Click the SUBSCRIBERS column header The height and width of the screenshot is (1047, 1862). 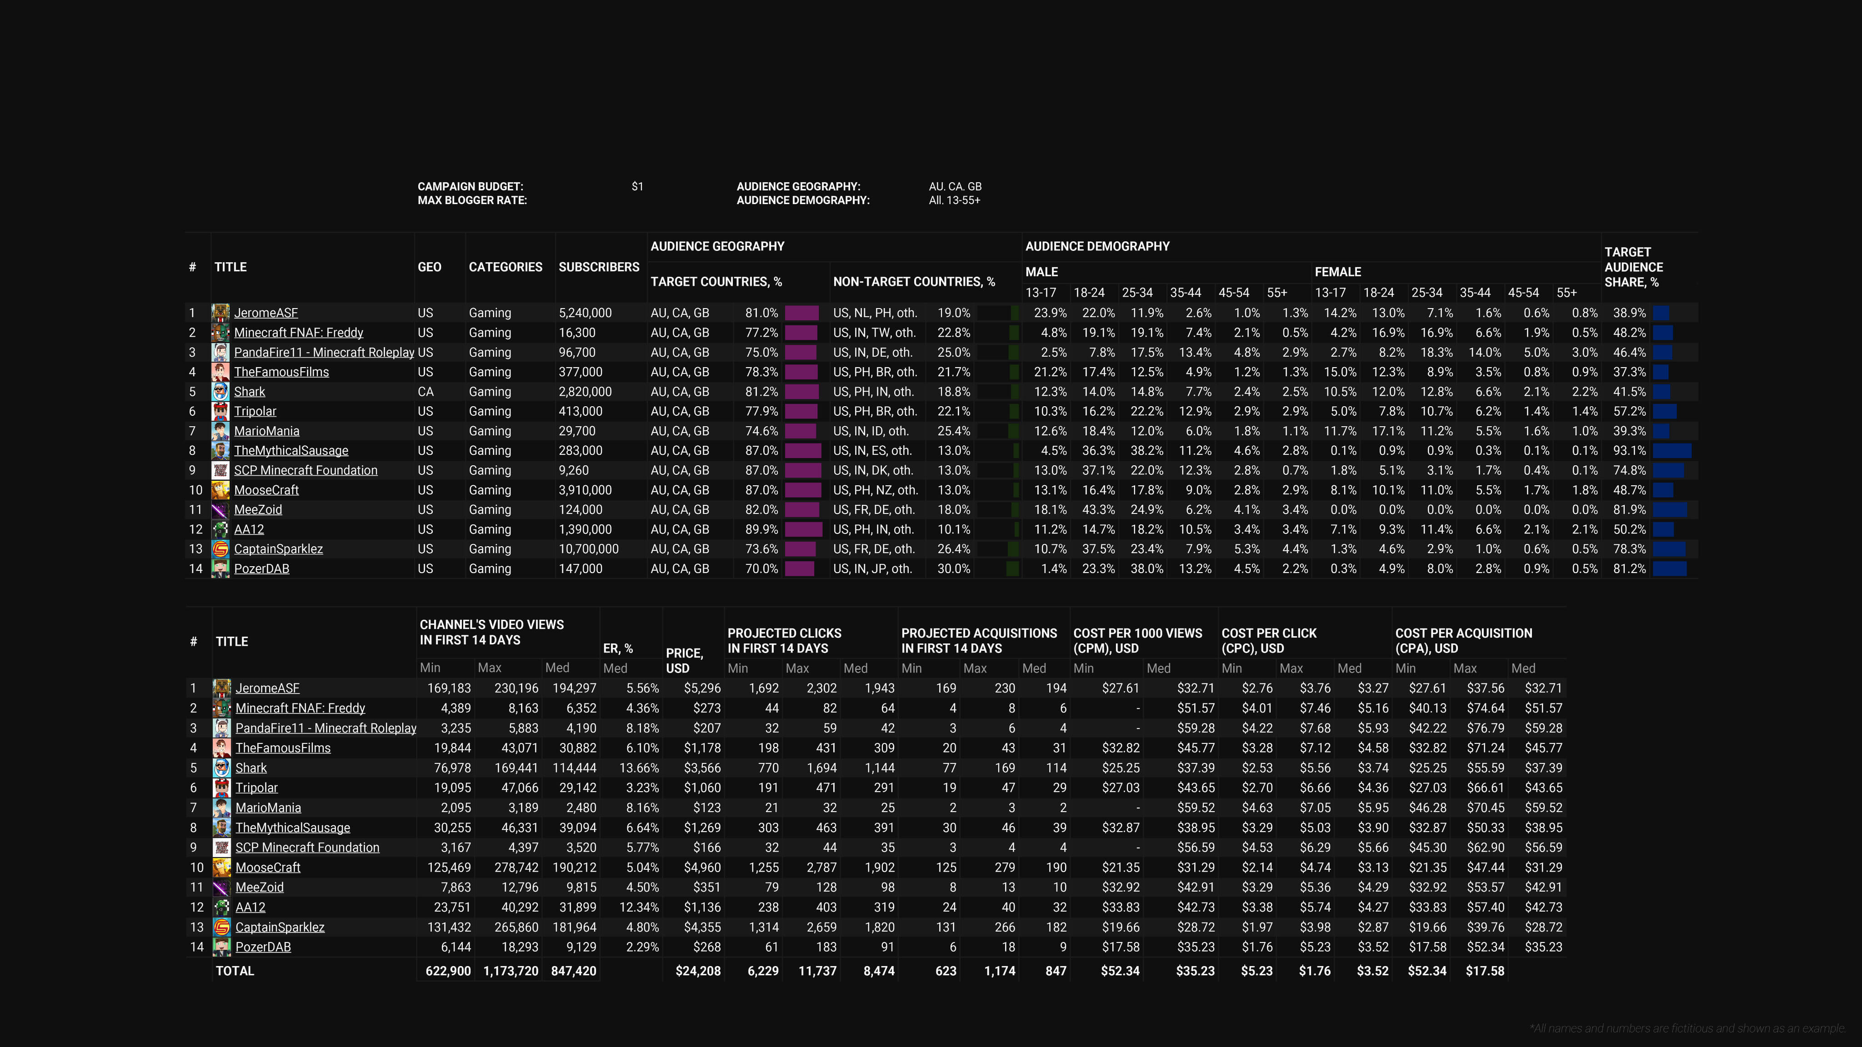[599, 267]
